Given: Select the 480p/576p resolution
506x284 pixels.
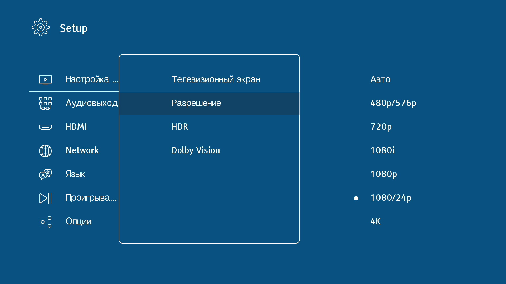Looking at the screenshot, I should coord(393,103).
